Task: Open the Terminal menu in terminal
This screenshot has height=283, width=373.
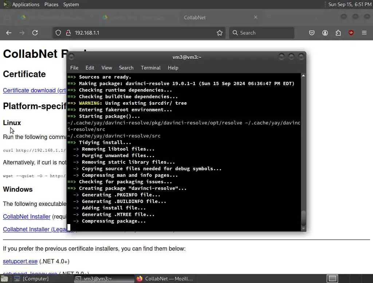Action: [150, 68]
